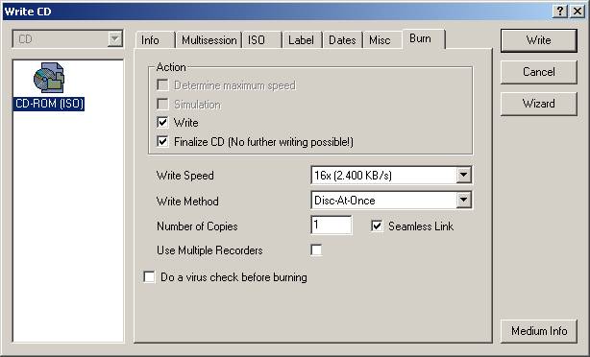Click the Number of Copies field
Image resolution: width=590 pixels, height=357 pixels.
coord(332,226)
